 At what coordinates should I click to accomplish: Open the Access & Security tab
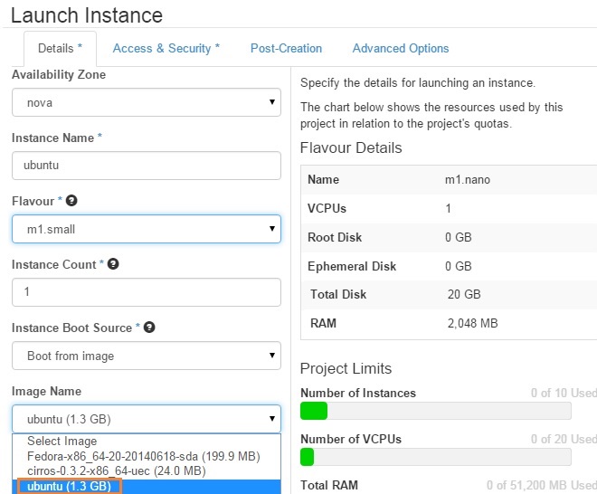click(x=166, y=48)
